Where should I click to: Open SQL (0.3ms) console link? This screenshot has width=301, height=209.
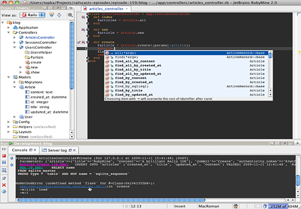click(x=31, y=168)
